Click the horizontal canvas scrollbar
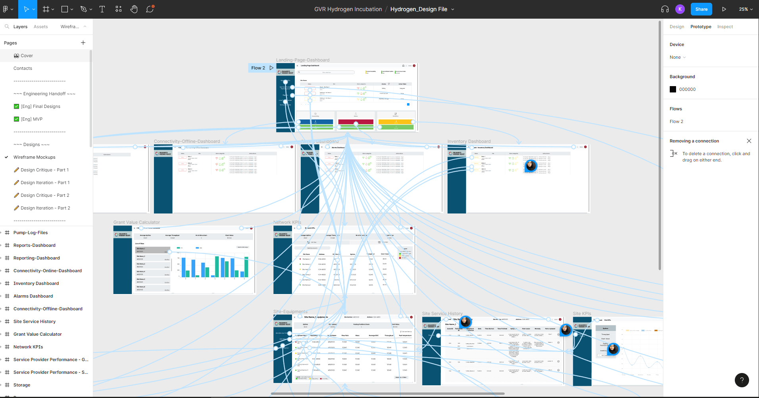Screen dimensions: 759x398 tap(388, 394)
